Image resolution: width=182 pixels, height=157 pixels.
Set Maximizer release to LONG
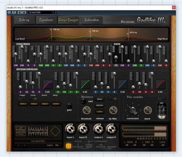click(100, 112)
